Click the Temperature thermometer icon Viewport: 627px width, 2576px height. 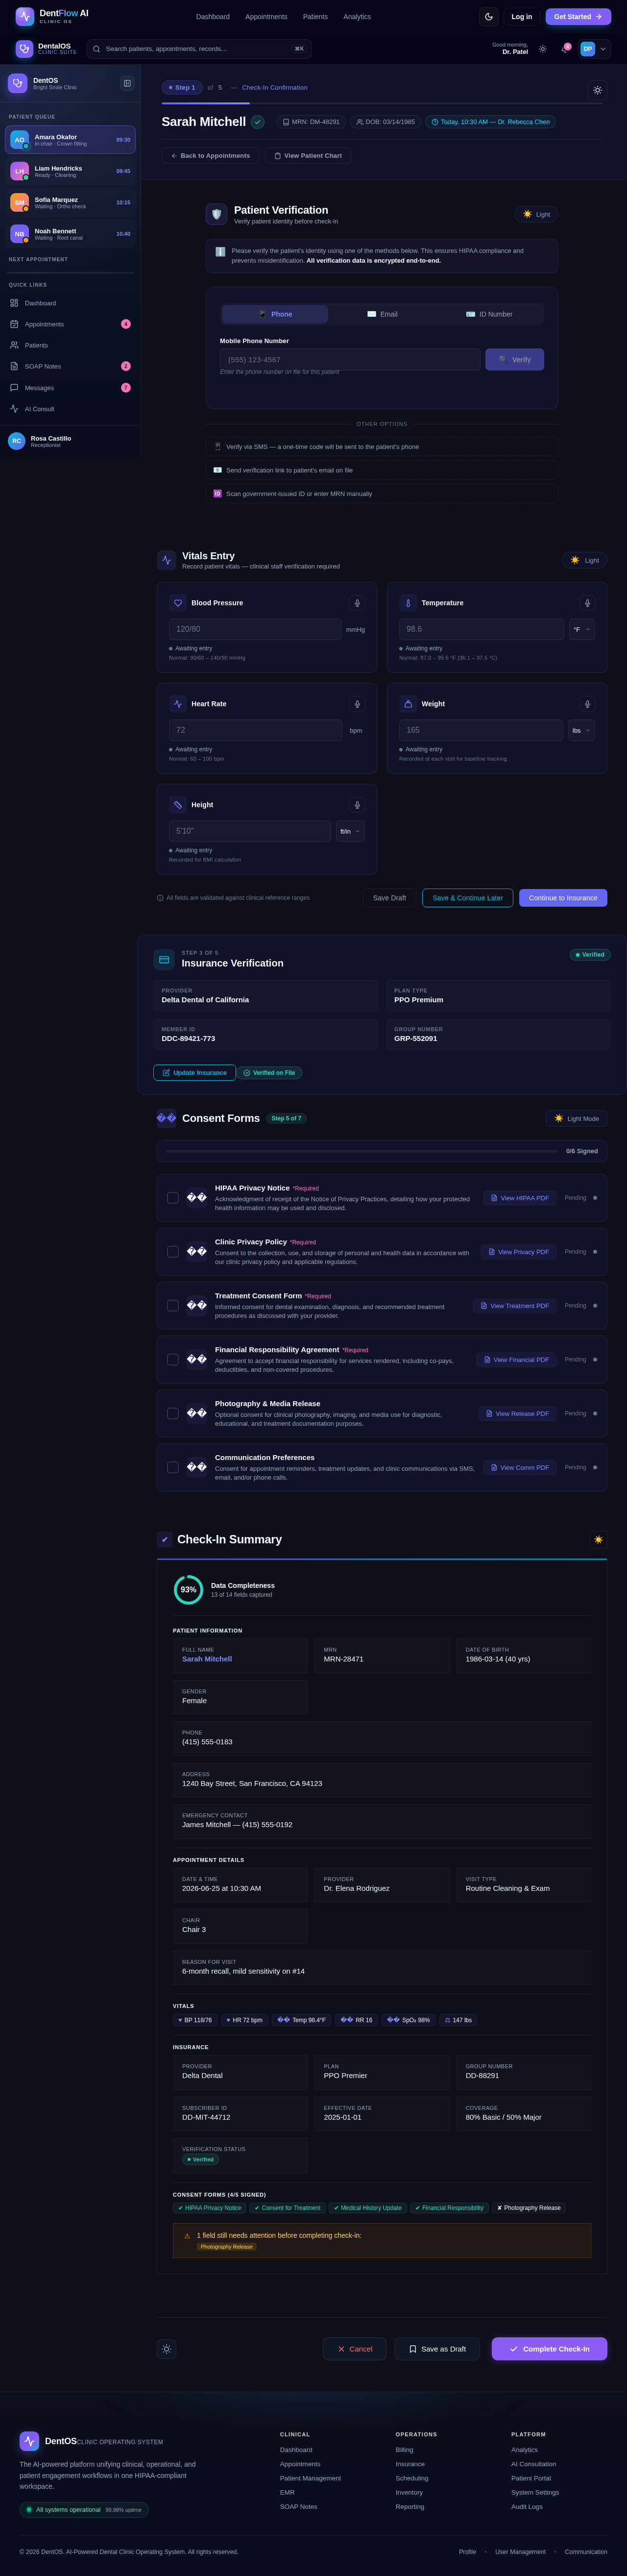[x=408, y=603]
